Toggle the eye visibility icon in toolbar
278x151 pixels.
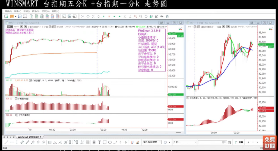(x=162, y=17)
